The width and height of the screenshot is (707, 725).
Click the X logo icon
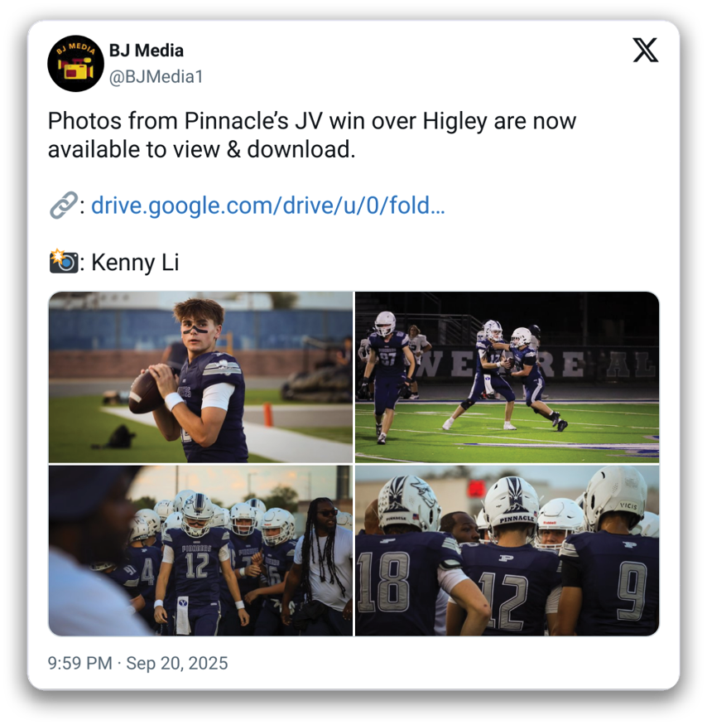(x=645, y=51)
